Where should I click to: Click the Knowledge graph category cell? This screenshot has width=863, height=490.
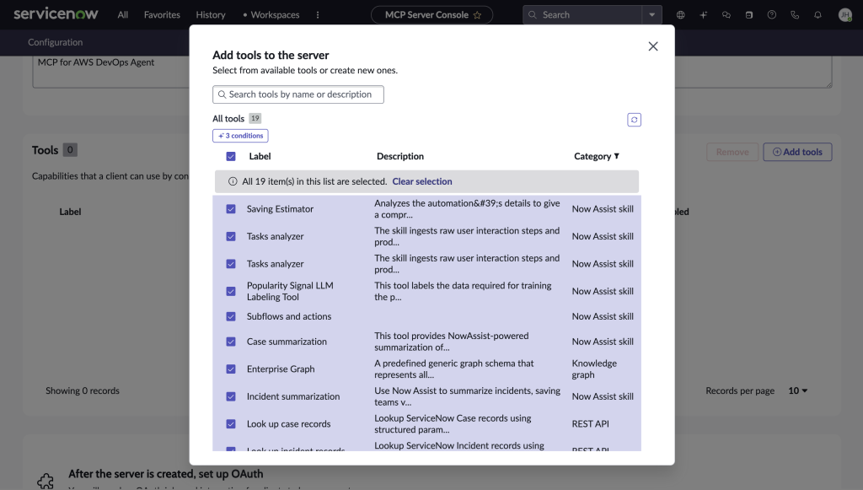[x=594, y=369]
